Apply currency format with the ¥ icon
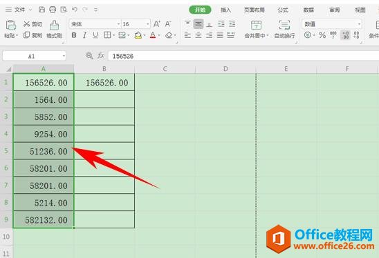The width and height of the screenshot is (379, 258). coord(308,35)
